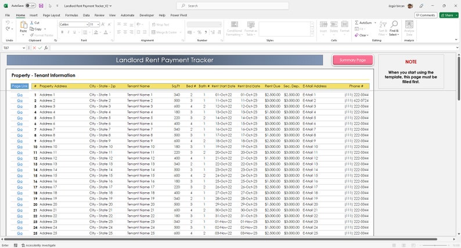Click the Summary Page button

(352, 60)
